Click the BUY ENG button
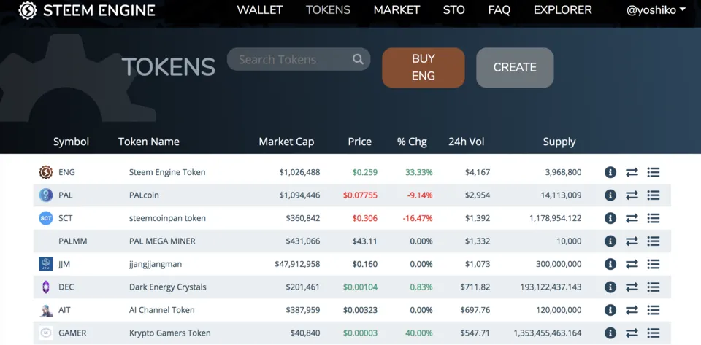701x345 pixels. (x=424, y=67)
